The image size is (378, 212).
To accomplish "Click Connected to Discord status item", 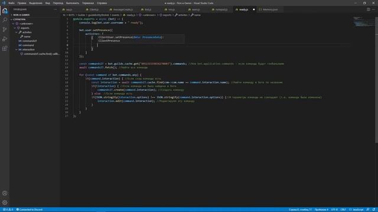I will coord(30,210).
